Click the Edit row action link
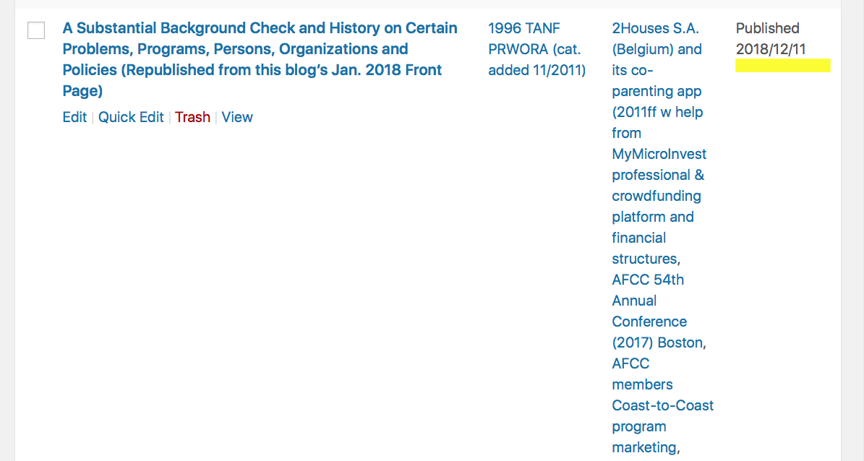 [x=74, y=117]
